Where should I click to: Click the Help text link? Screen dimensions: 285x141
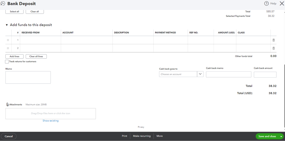coord(273,3)
